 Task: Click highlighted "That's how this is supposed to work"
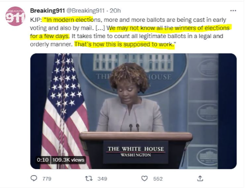(x=123, y=45)
